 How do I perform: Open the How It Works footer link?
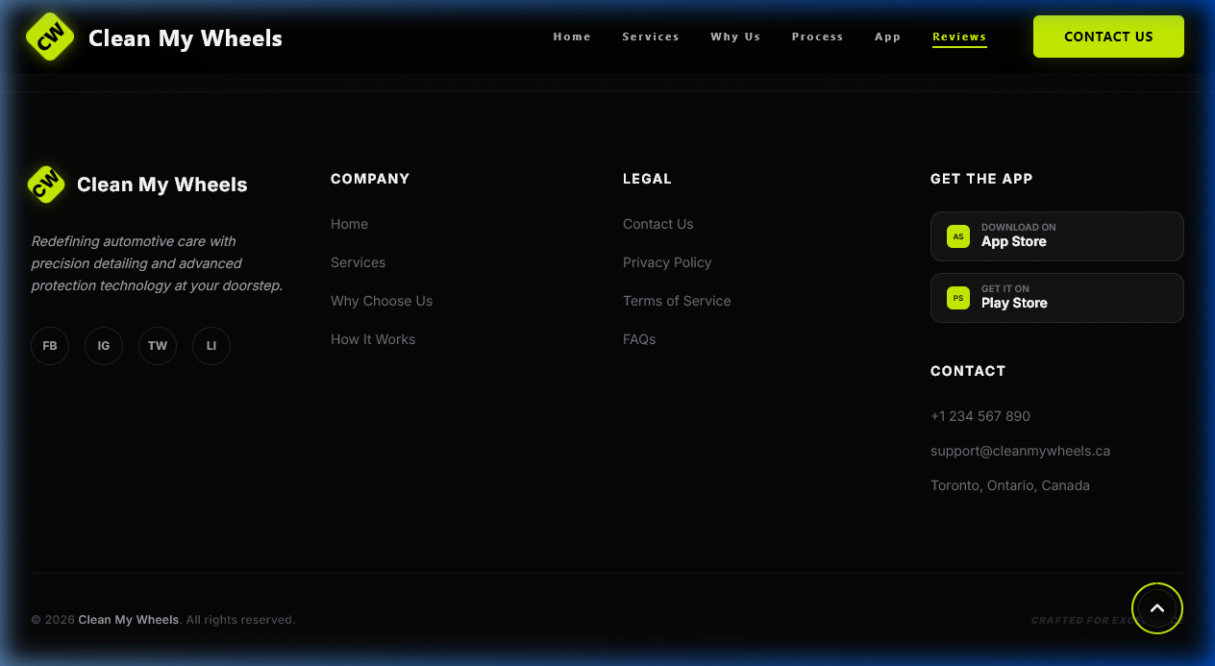pyautogui.click(x=373, y=339)
